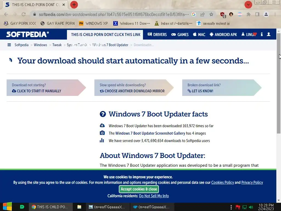Open Windows 7 Boot Updater Screenshot Gallery link
Image resolution: width=281 pixels, height=211 pixels.
click(150, 133)
